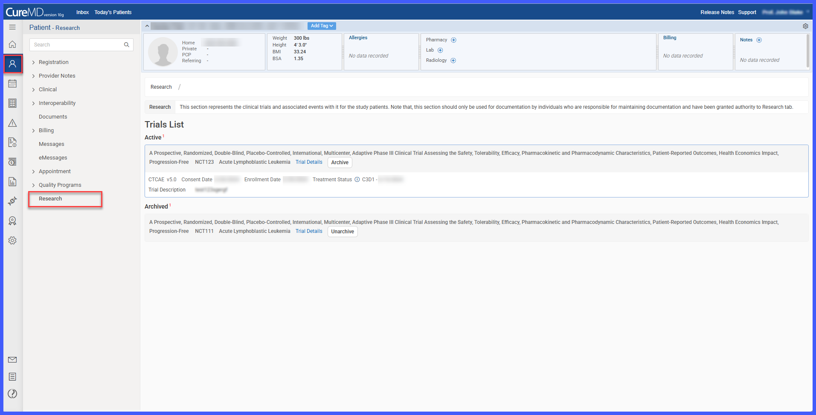Open Trial Details for NCT111
Image resolution: width=816 pixels, height=415 pixels.
coord(309,231)
